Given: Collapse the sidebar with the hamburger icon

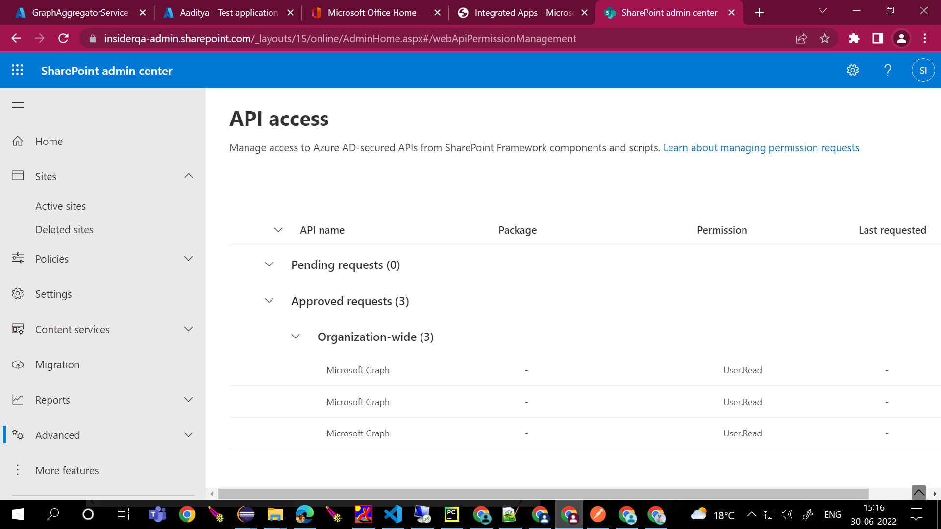Looking at the screenshot, I should click(17, 105).
